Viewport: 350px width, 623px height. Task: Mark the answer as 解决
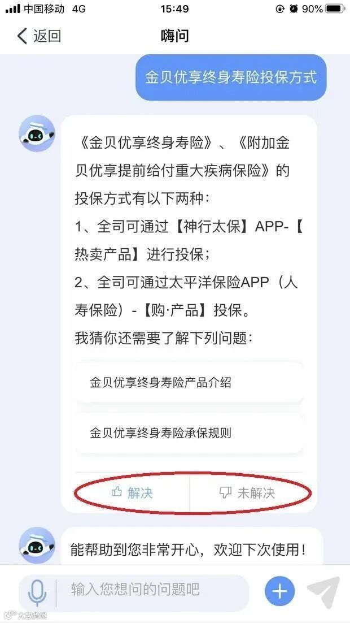pos(132,492)
